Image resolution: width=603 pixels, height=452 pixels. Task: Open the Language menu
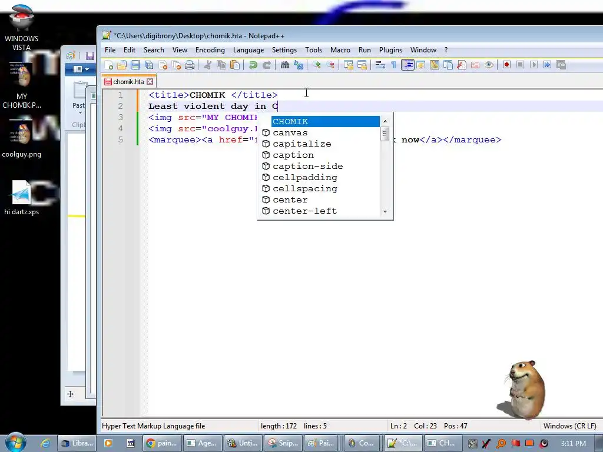pos(249,50)
